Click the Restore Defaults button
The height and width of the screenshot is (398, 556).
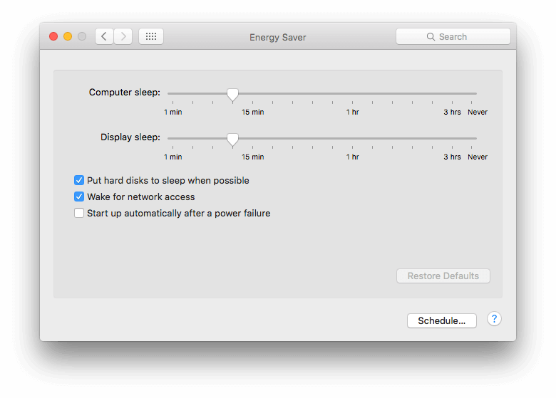click(443, 276)
